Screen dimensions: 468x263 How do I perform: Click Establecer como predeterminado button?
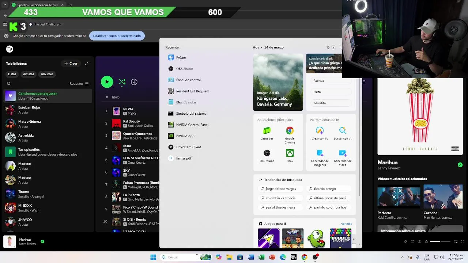point(117,36)
